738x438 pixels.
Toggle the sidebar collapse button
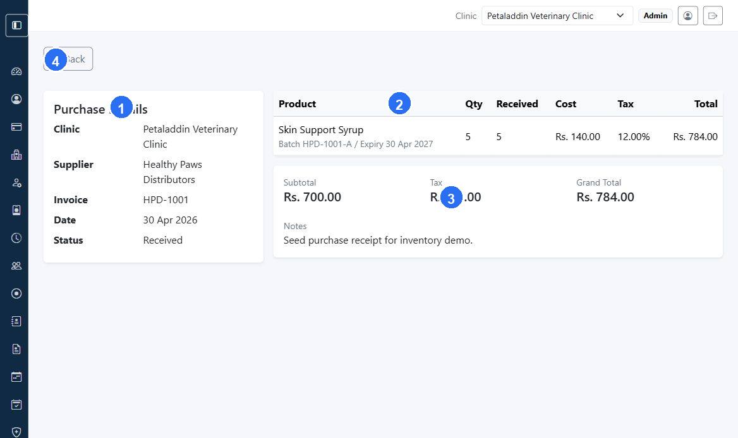click(16, 25)
